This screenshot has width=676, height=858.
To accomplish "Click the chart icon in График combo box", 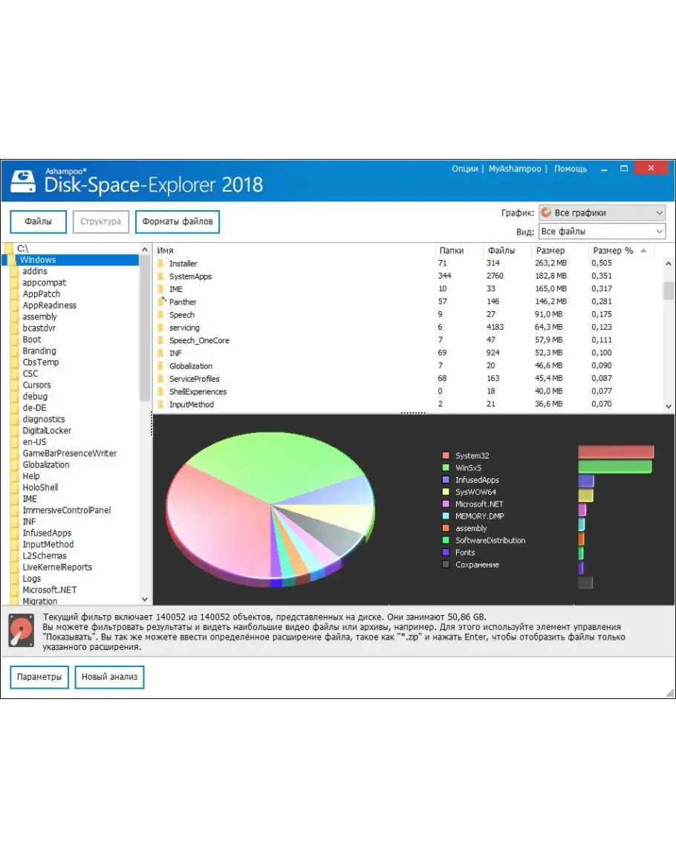I will click(x=546, y=213).
